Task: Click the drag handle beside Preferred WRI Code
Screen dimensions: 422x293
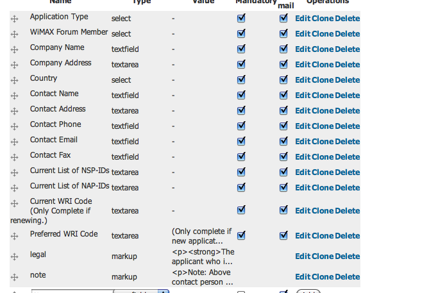Action: (x=15, y=236)
